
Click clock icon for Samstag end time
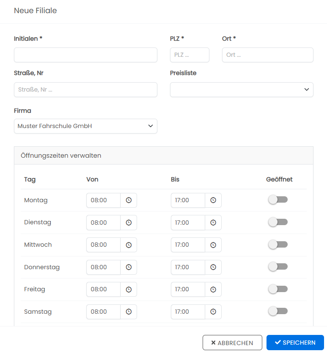click(x=213, y=312)
